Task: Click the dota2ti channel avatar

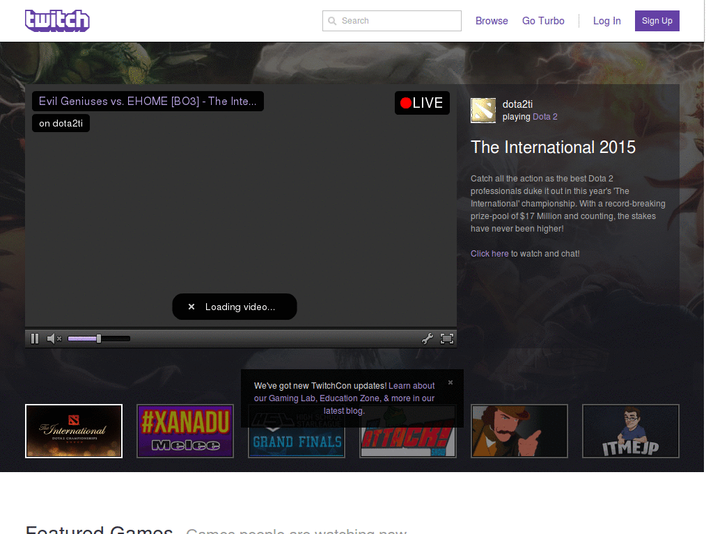Action: click(x=483, y=111)
